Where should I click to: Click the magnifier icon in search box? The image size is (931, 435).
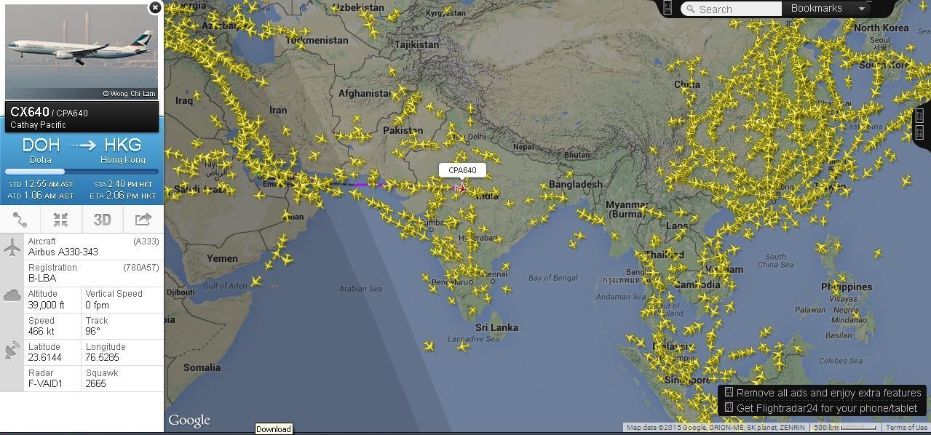[x=690, y=9]
